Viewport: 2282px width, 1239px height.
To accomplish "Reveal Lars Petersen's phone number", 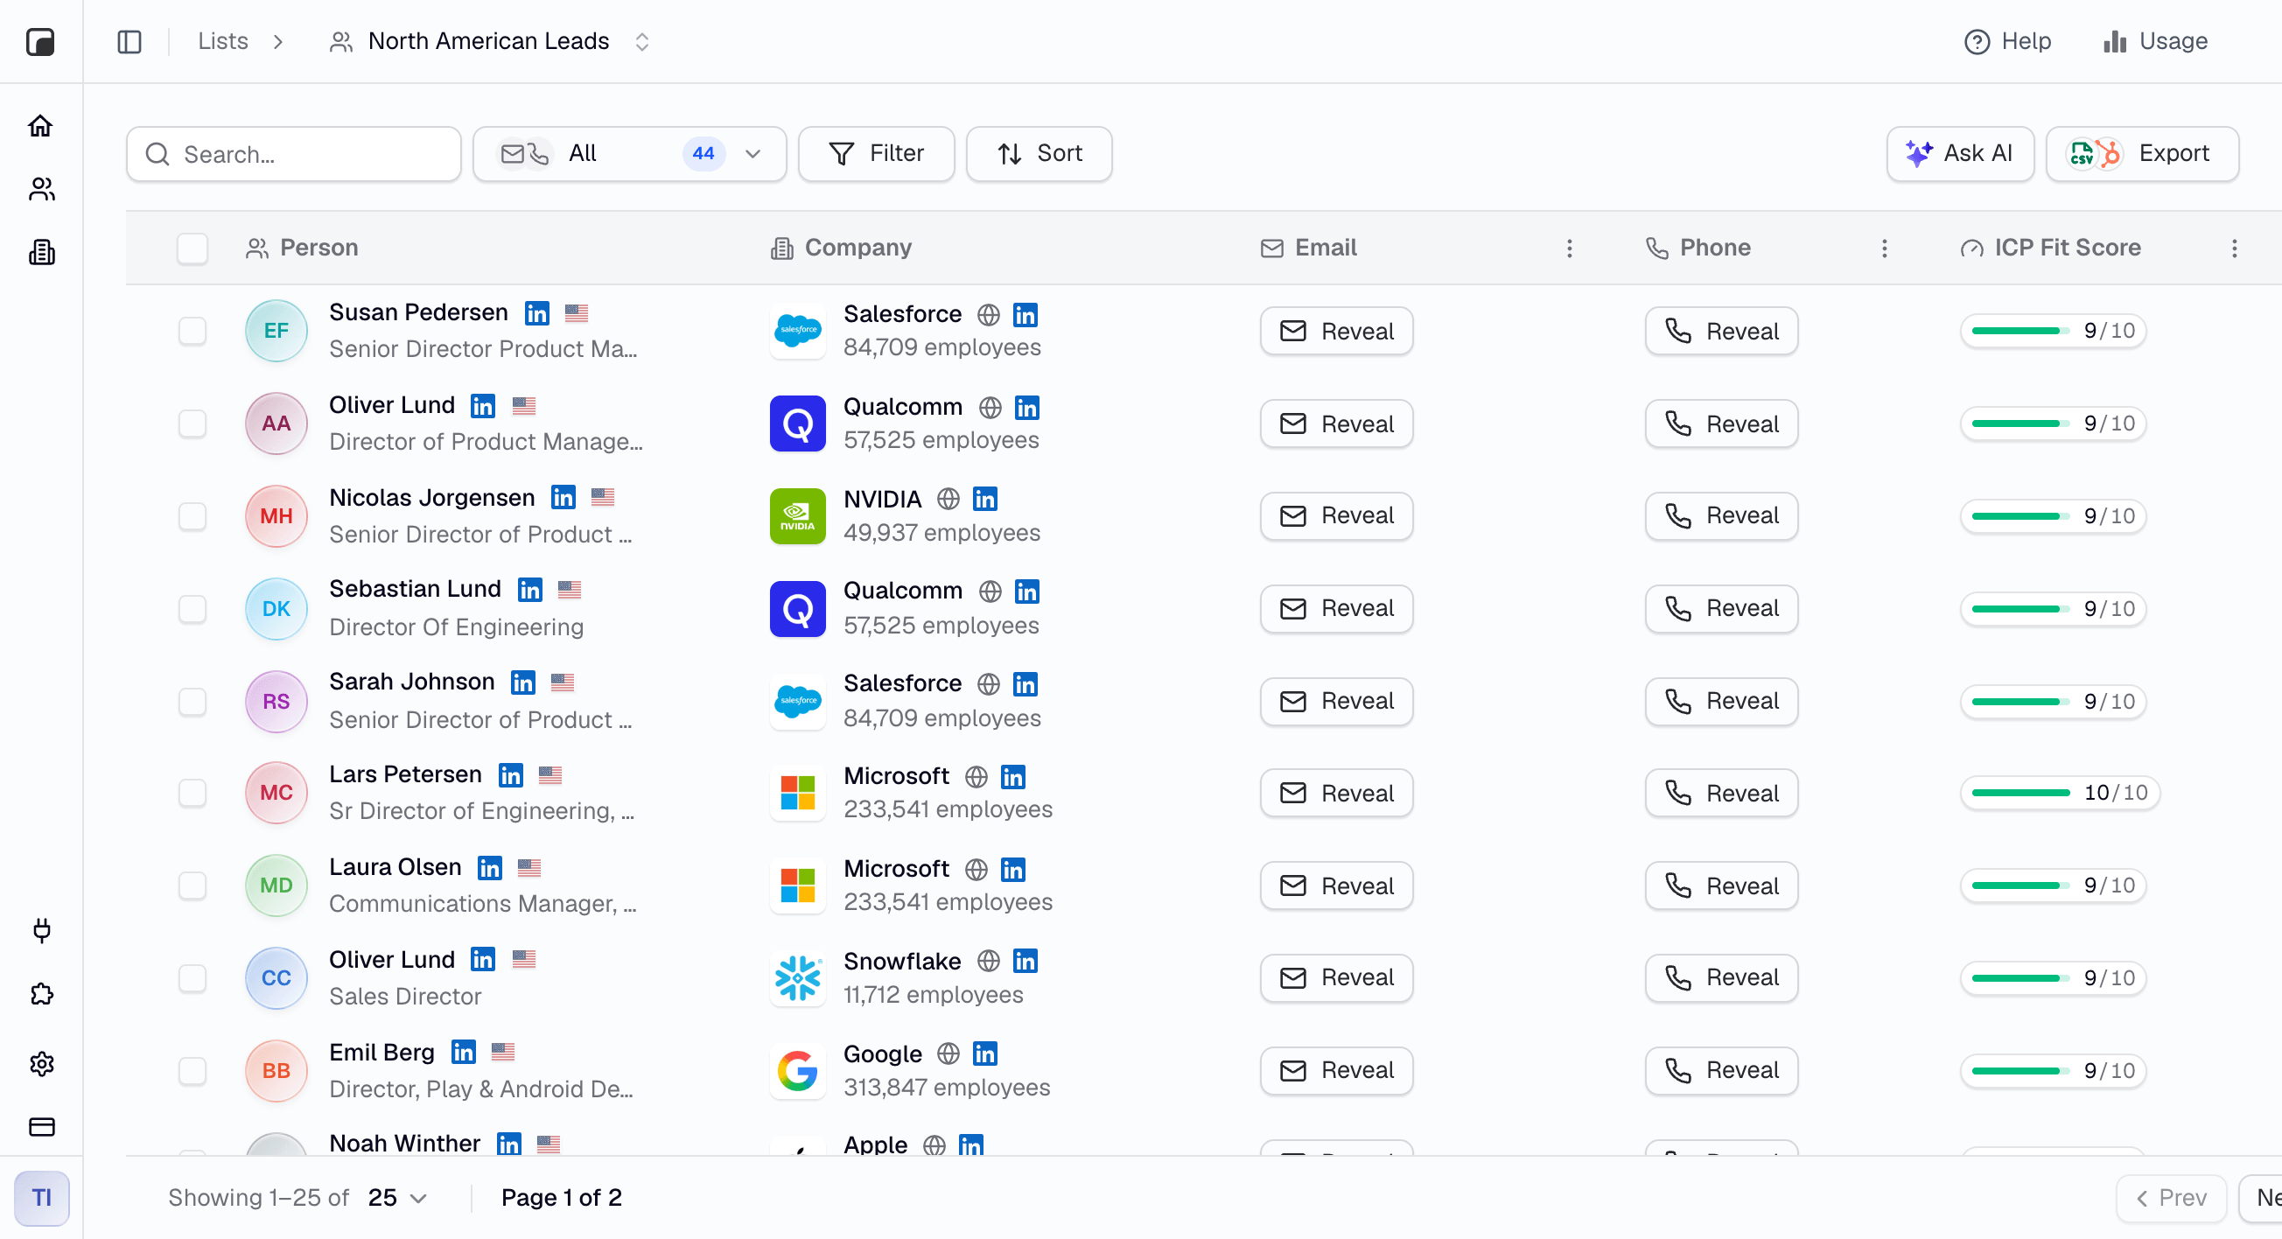I will (x=1721, y=793).
